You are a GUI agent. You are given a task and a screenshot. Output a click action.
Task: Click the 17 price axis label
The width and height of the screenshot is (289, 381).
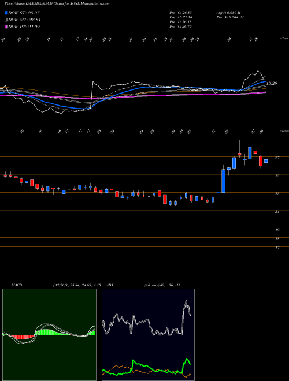coord(277,248)
